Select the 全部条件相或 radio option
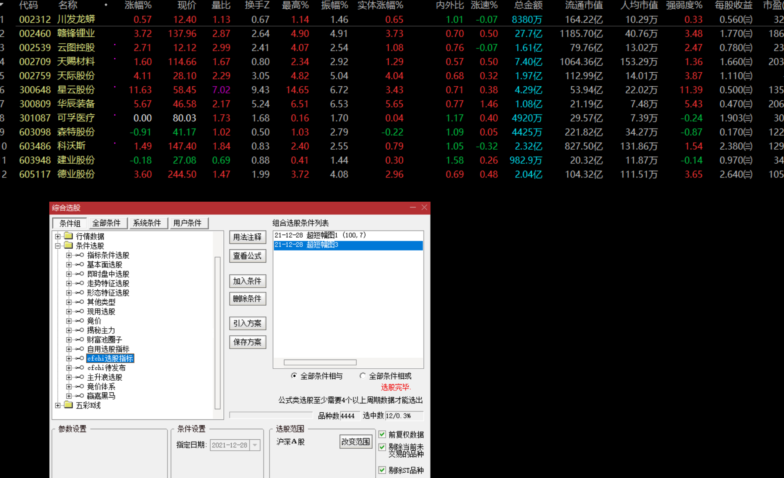This screenshot has height=478, width=784. click(363, 376)
